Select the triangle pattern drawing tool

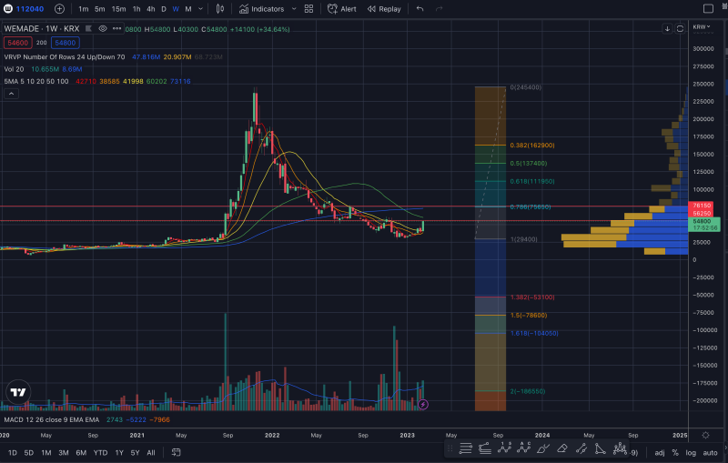601,448
